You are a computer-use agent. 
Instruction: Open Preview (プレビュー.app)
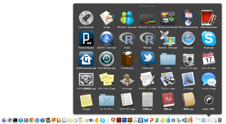point(168,79)
